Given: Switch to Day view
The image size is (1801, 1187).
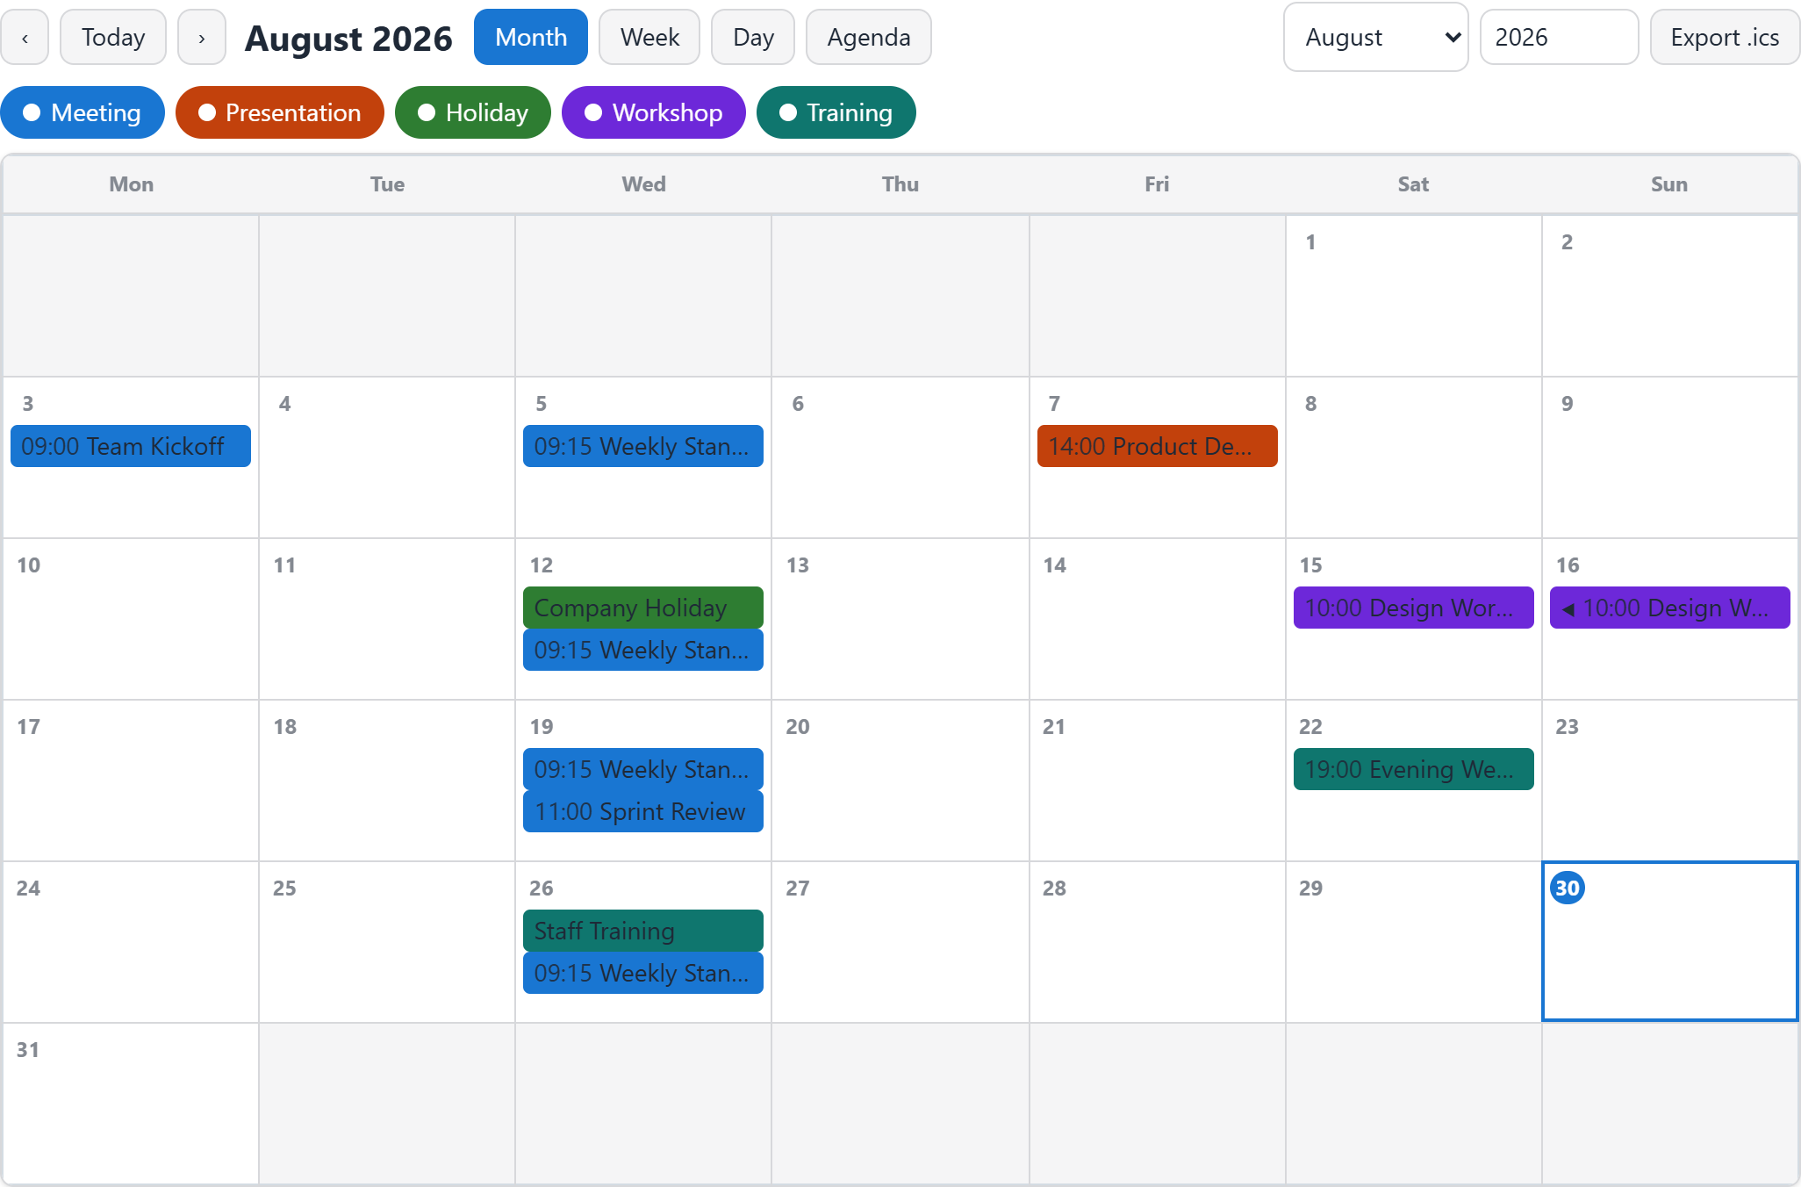Looking at the screenshot, I should pos(753,38).
